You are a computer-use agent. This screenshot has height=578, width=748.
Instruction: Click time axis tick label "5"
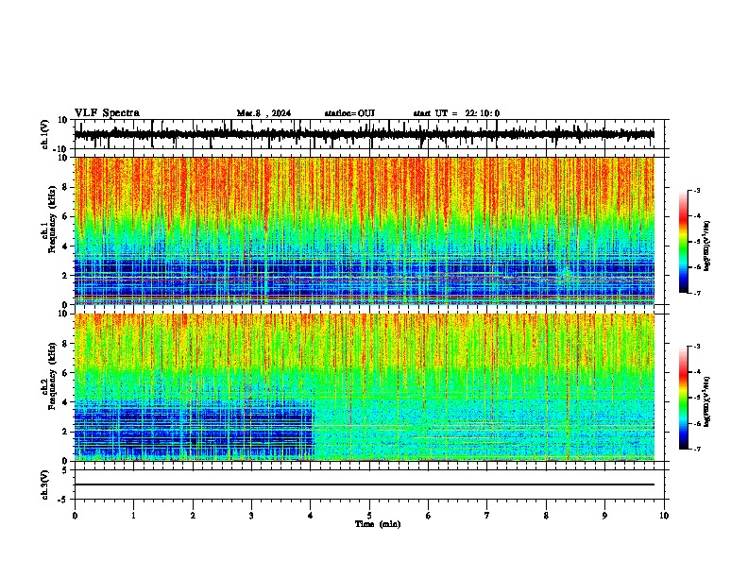(x=369, y=516)
